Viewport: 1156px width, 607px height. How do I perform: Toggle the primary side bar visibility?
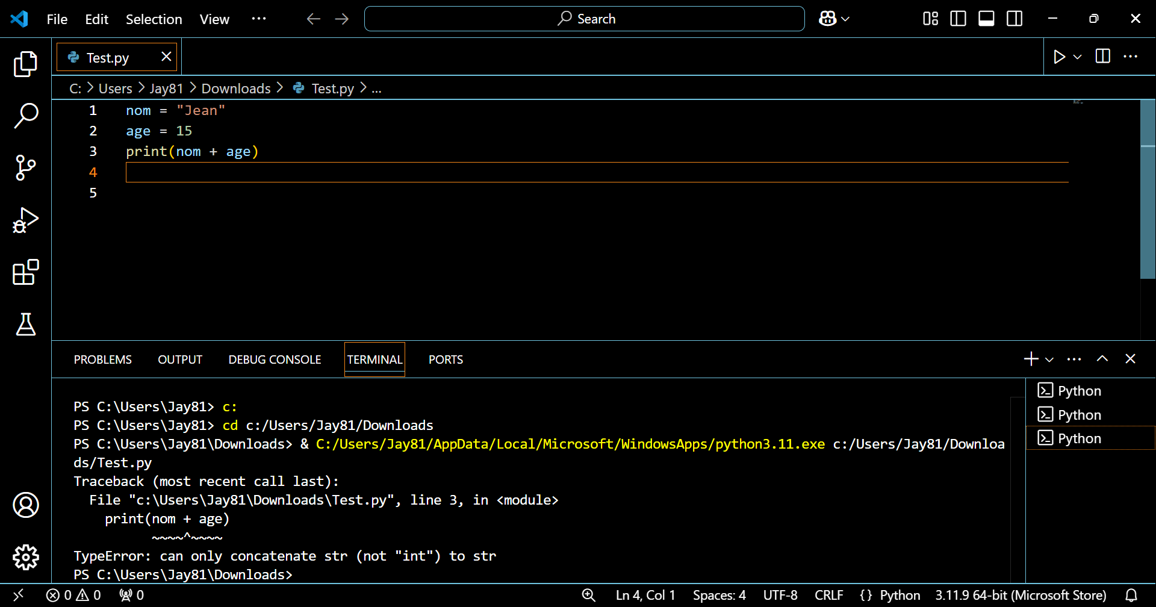pos(958,19)
